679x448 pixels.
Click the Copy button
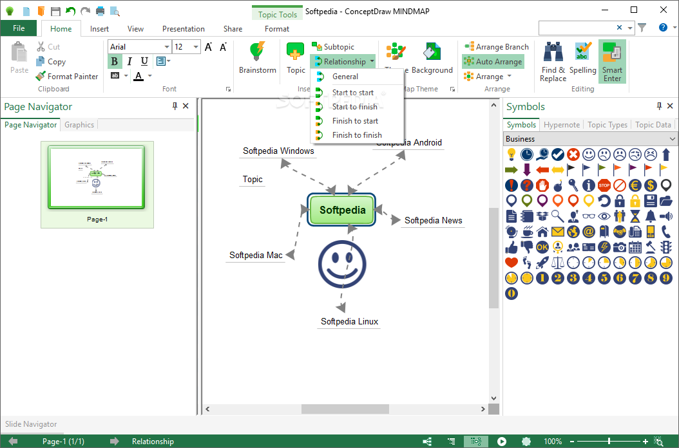pos(51,61)
